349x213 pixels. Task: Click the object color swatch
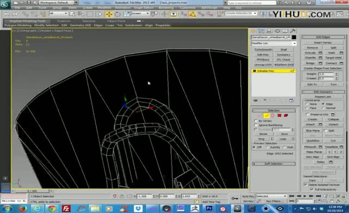point(294,37)
